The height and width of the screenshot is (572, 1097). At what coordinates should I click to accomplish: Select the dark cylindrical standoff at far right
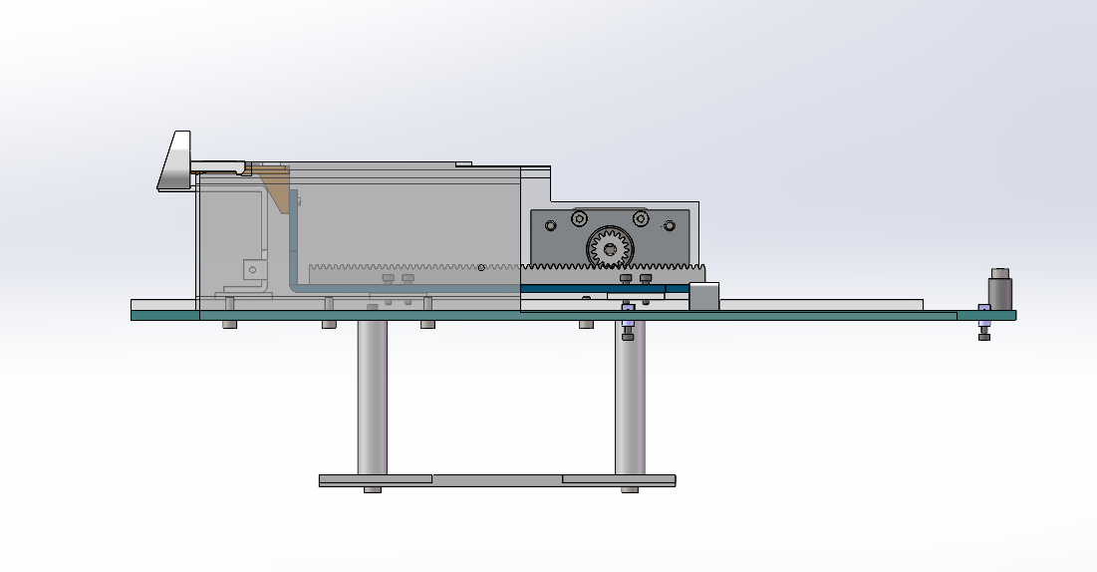[999, 288]
